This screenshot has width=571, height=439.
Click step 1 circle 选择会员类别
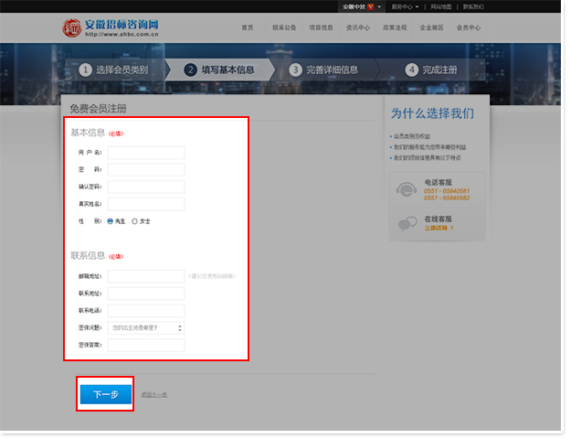(85, 70)
